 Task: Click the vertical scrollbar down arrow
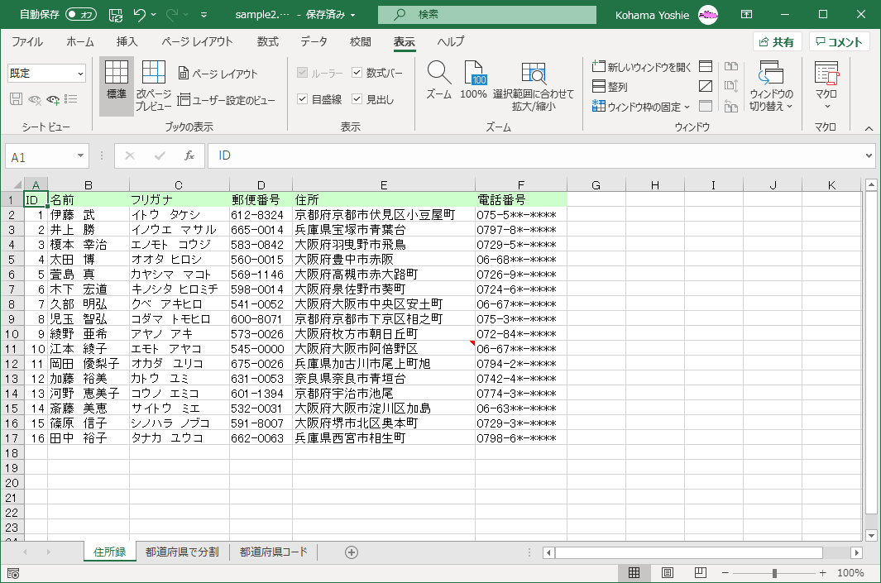[871, 535]
